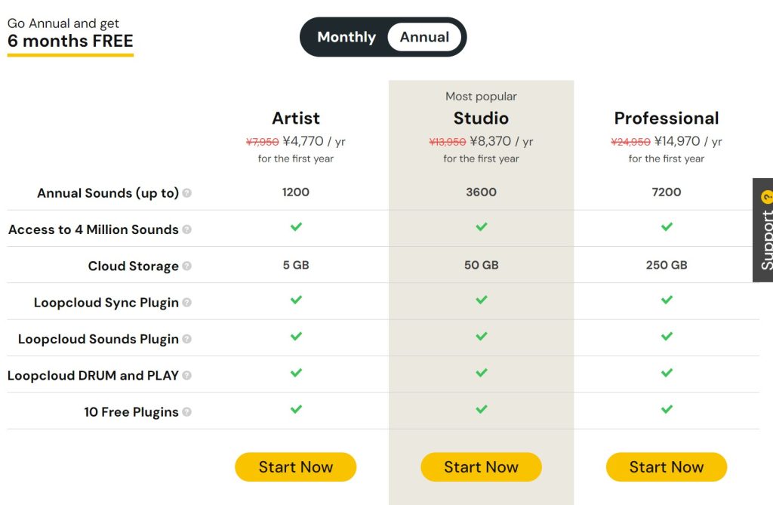Open Loopcloud Sync Plugin help tooltip icon
Viewport: 773px width, 505px height.
coord(187,303)
